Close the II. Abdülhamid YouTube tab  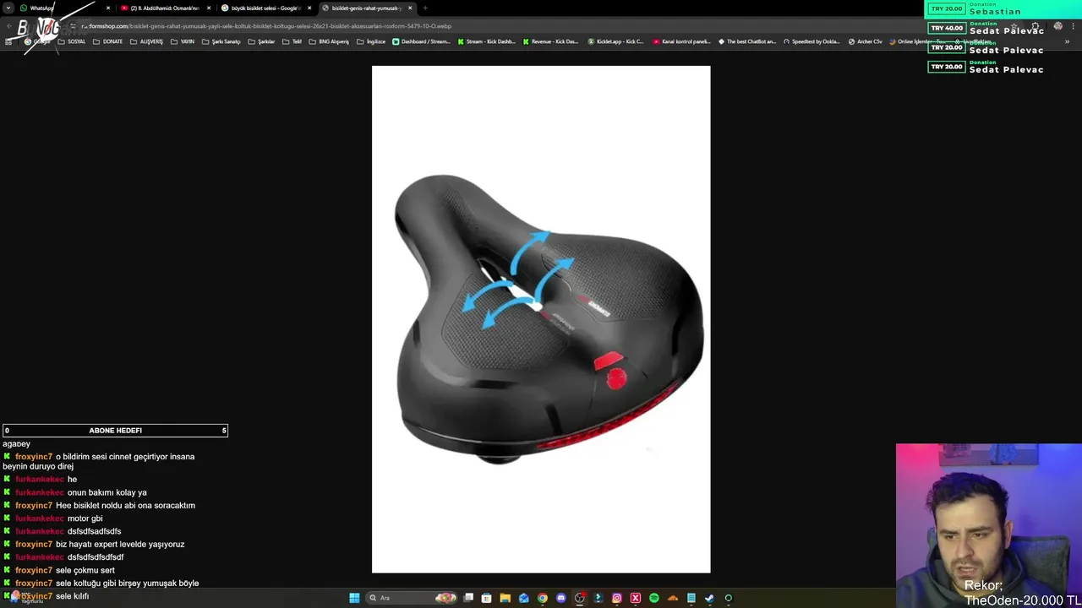point(209,8)
